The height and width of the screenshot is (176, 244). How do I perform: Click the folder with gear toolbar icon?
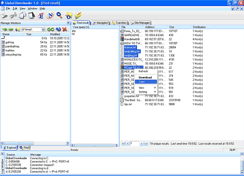[x=69, y=16]
